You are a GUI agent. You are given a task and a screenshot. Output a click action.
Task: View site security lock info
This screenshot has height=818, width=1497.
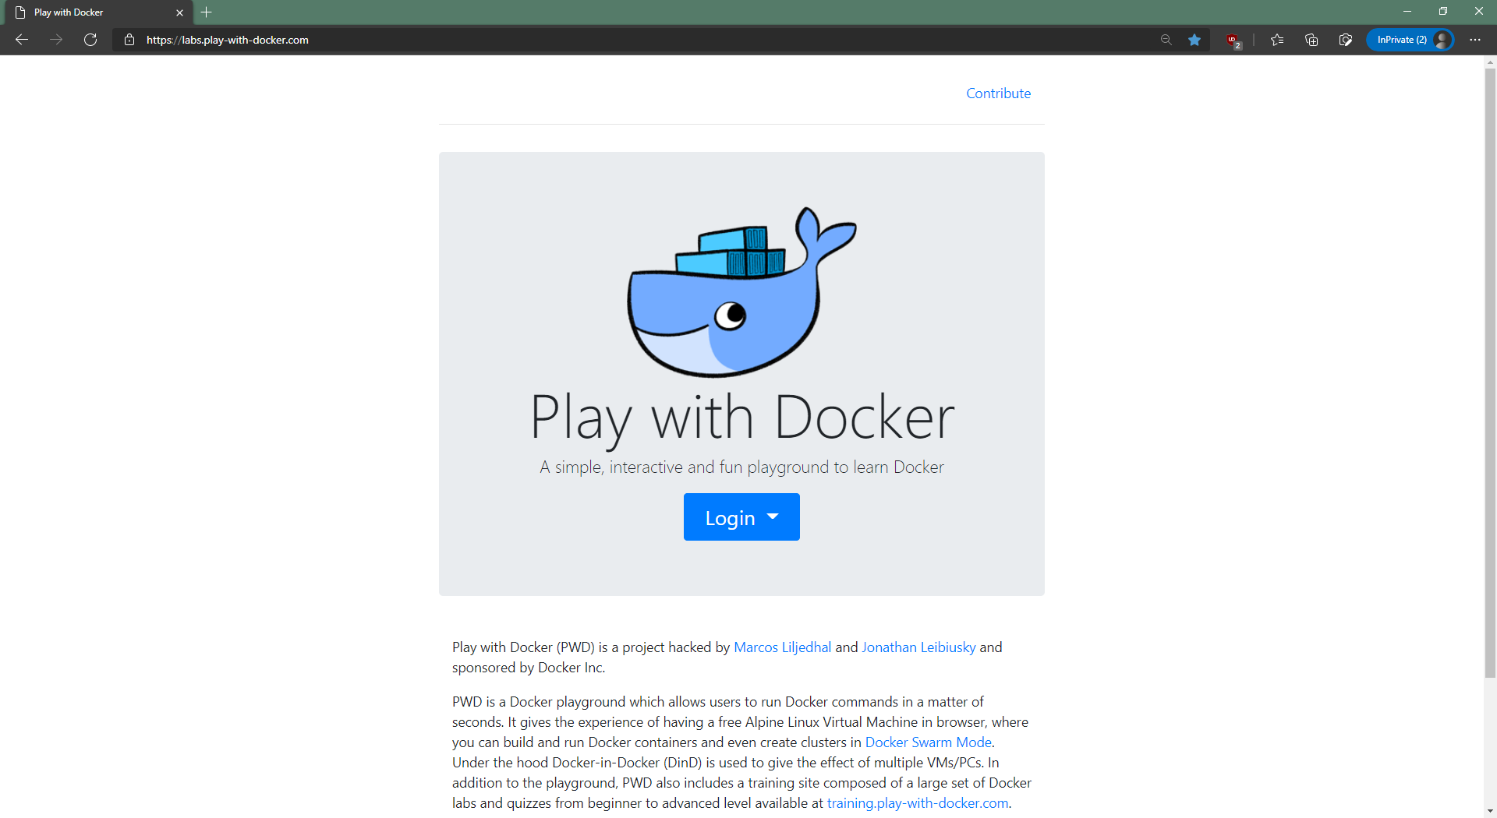[129, 40]
